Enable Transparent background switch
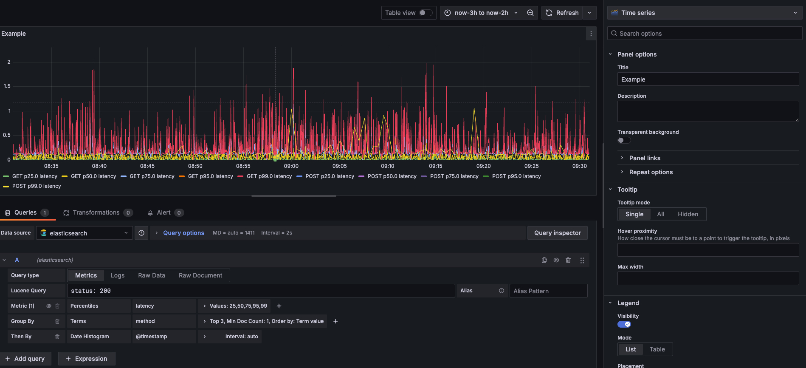Image resolution: width=806 pixels, height=368 pixels. pyautogui.click(x=624, y=140)
